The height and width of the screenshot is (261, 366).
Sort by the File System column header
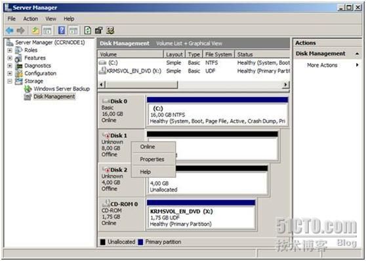click(x=218, y=54)
